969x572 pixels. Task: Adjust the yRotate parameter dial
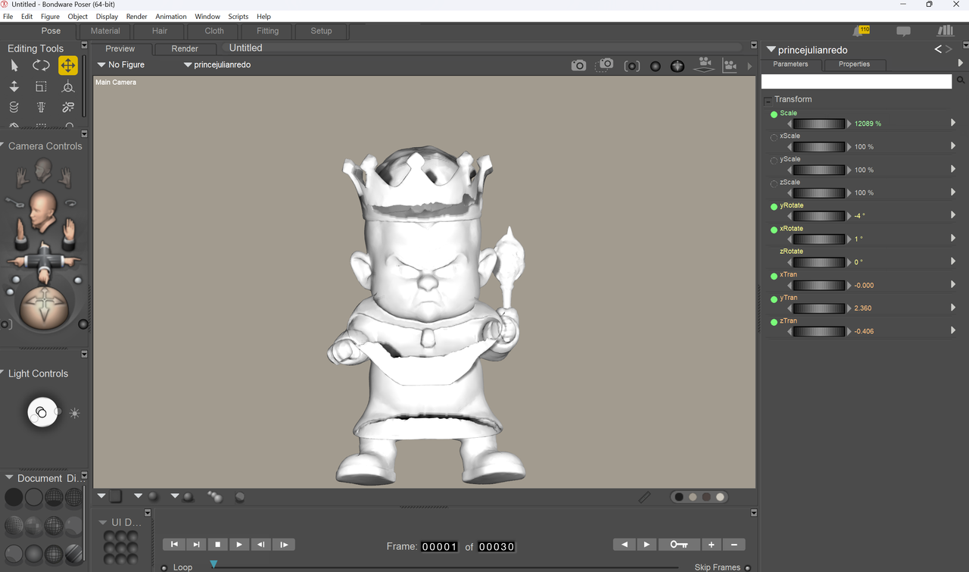[818, 216]
